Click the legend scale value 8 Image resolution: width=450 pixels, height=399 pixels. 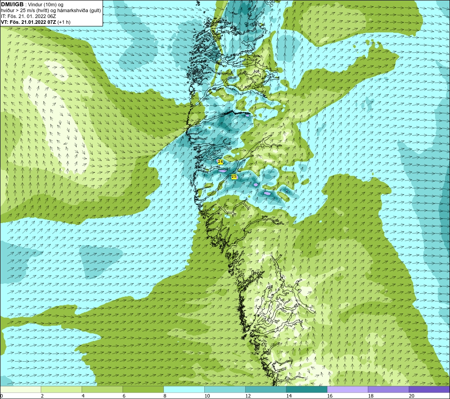(165, 396)
